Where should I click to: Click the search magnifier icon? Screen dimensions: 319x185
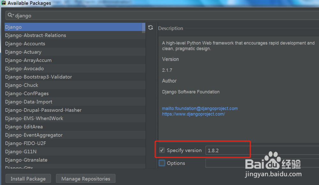[x=11, y=15]
